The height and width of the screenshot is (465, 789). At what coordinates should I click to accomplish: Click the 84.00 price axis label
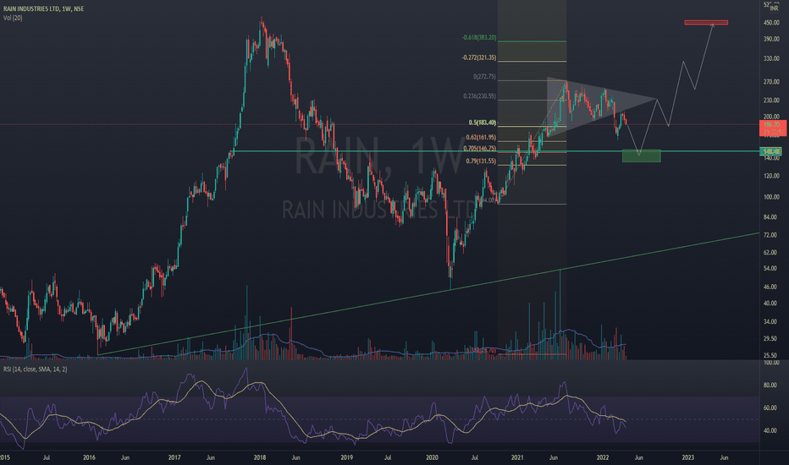coord(770,217)
